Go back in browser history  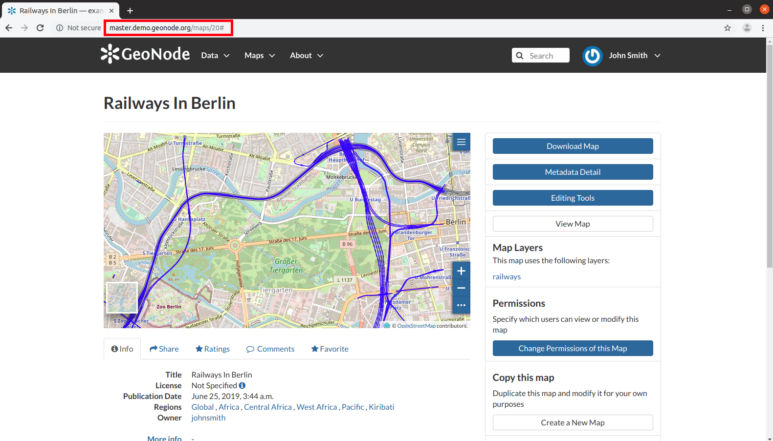point(9,28)
